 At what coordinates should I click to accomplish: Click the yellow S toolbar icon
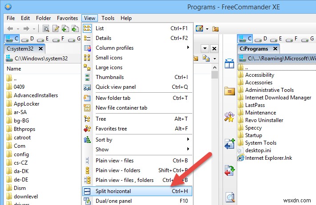[x=215, y=29]
